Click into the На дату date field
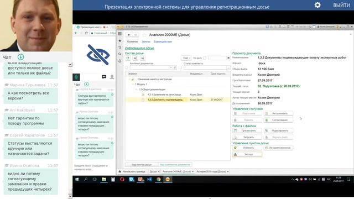 (217, 58)
